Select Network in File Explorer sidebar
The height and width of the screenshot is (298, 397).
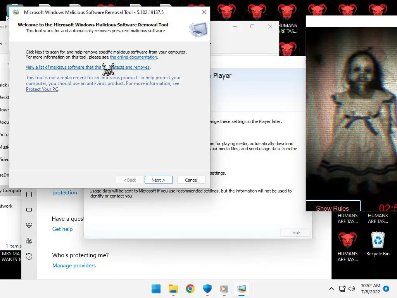pyautogui.click(x=6, y=206)
